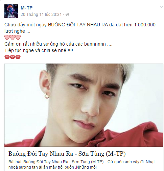Click the gold earring in the preview photo
This screenshot has height=171, width=164.
coord(46,96)
